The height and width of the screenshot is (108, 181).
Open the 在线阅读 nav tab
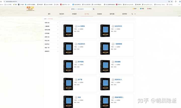point(99,14)
